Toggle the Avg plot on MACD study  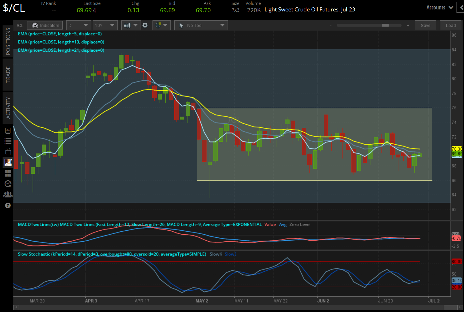(283, 225)
